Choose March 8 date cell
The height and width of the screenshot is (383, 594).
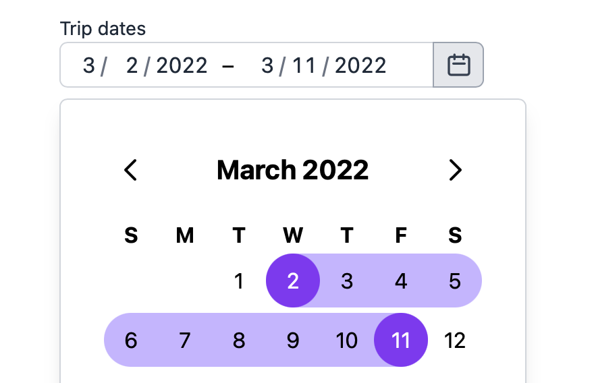point(239,340)
